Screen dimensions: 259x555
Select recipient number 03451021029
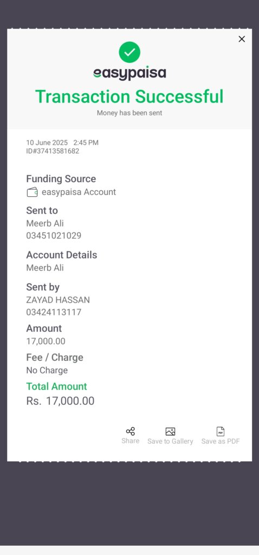[54, 235]
